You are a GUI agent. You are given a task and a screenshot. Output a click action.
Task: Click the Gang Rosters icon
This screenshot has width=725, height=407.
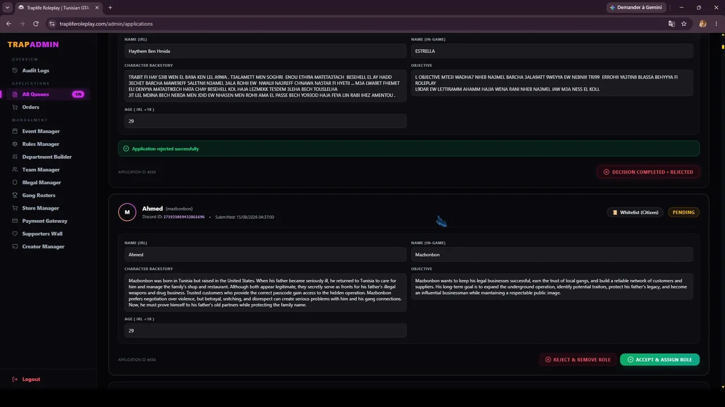click(x=15, y=196)
